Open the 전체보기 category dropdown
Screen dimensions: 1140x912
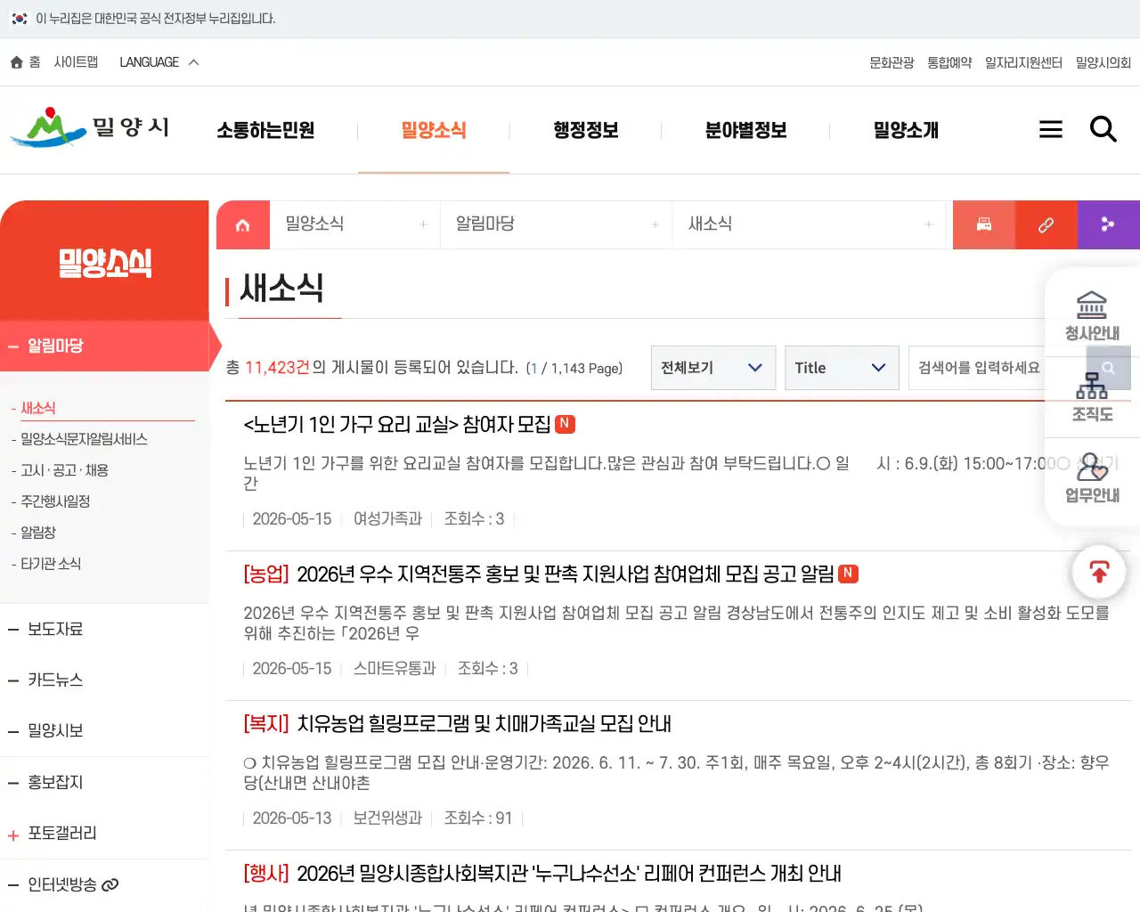tap(713, 368)
